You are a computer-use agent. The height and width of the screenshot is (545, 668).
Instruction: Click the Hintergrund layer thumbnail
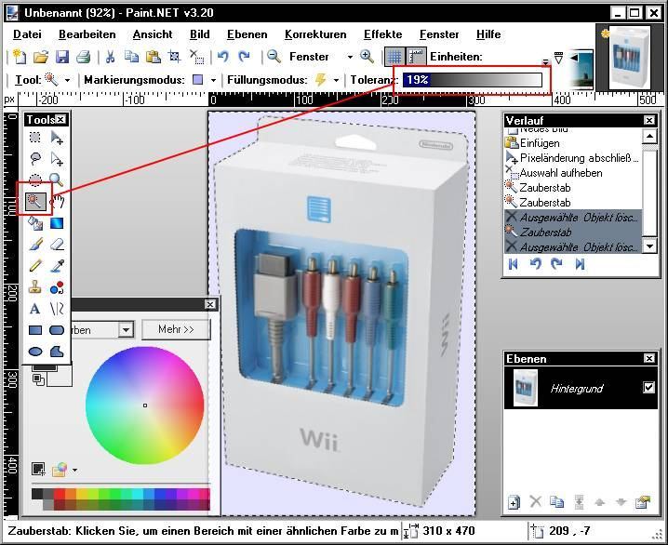(x=526, y=388)
